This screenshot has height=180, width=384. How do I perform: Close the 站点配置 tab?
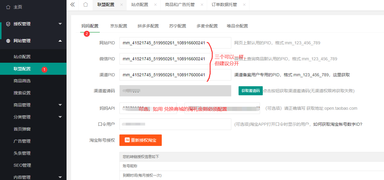(155, 5)
